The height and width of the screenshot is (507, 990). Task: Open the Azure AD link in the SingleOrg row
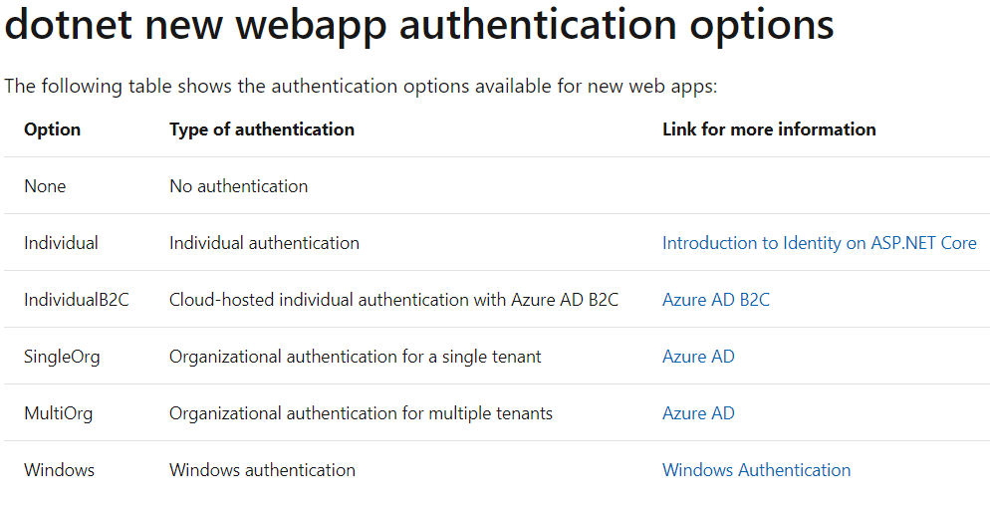coord(698,357)
